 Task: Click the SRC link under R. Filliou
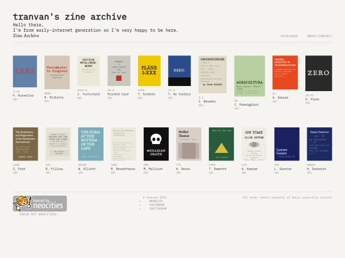[x=48, y=173]
